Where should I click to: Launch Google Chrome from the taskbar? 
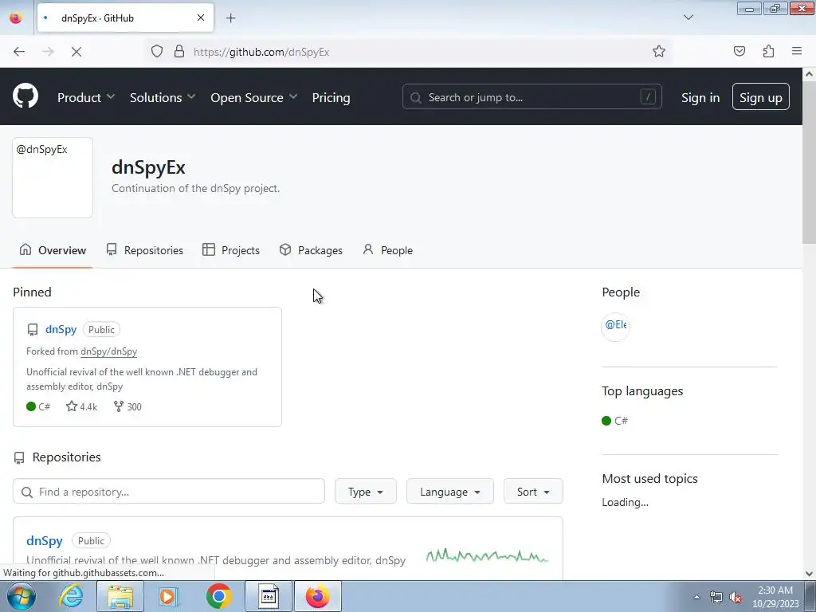coord(218,596)
